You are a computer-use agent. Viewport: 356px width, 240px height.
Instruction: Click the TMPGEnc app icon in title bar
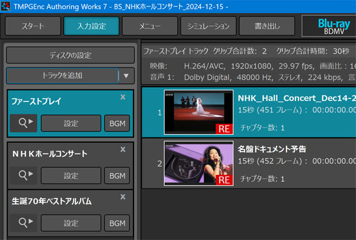click(x=6, y=7)
